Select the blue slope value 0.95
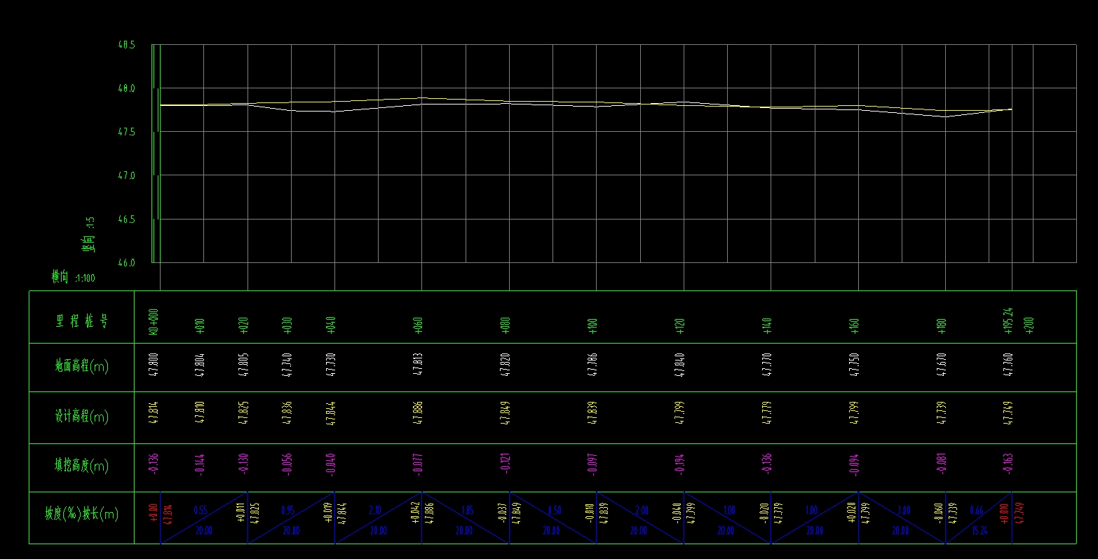 (x=287, y=511)
